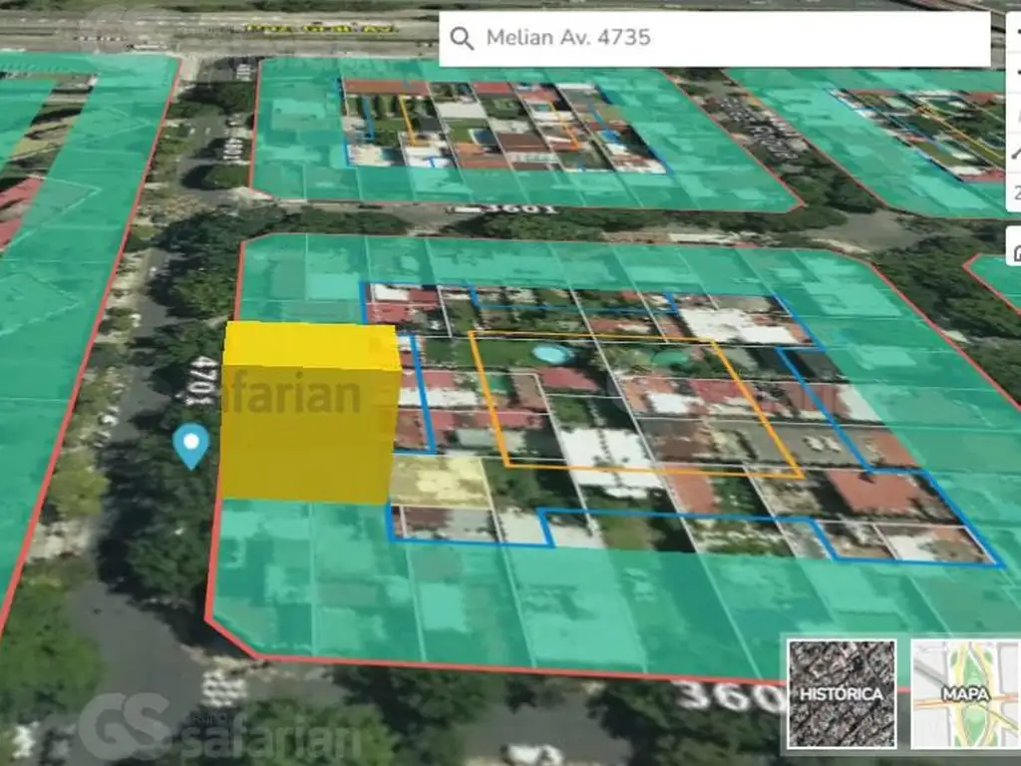Select the blue location pin marker
1021x766 pixels.
[x=190, y=444]
